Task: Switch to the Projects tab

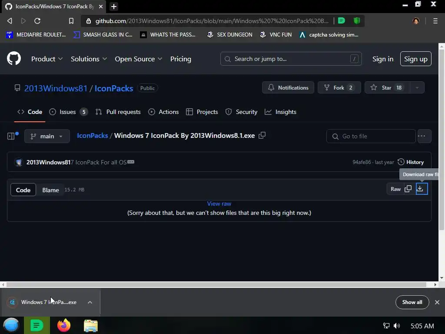Action: click(202, 112)
